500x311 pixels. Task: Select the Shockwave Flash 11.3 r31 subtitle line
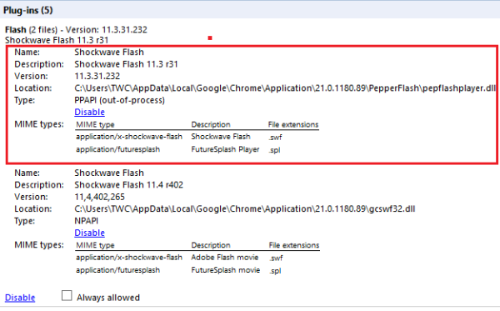(x=57, y=40)
